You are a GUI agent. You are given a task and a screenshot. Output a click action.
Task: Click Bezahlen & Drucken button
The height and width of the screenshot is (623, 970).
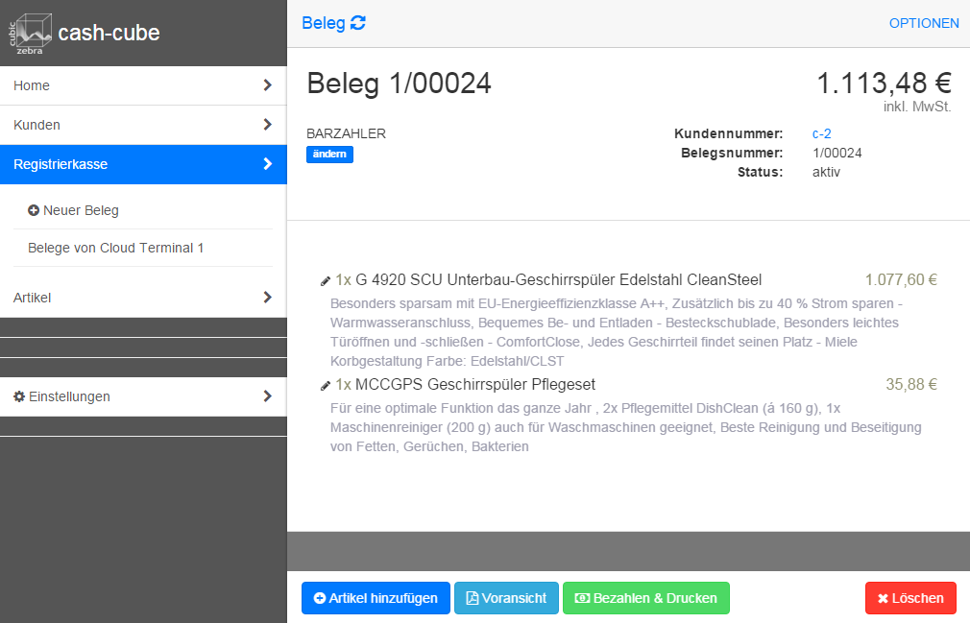click(x=645, y=598)
